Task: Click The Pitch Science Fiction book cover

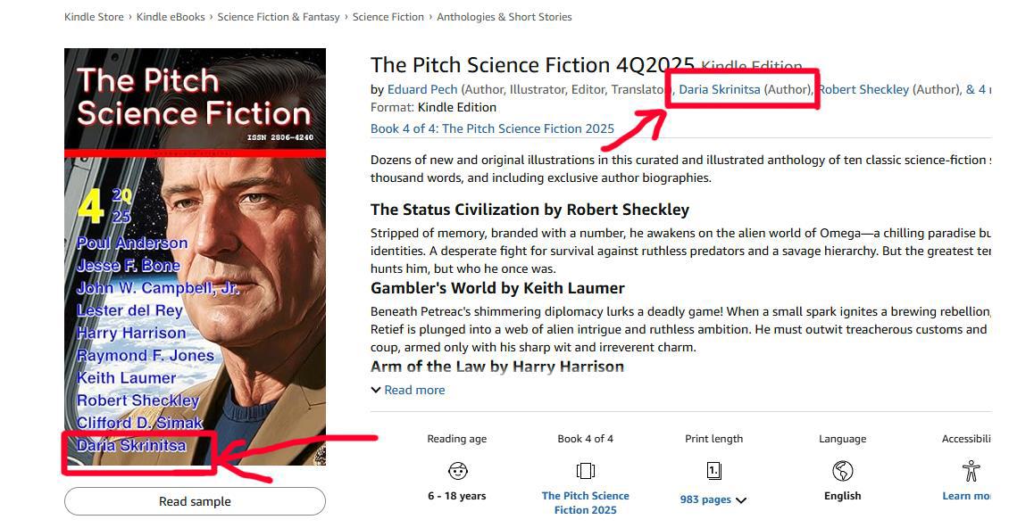Action: [195, 257]
